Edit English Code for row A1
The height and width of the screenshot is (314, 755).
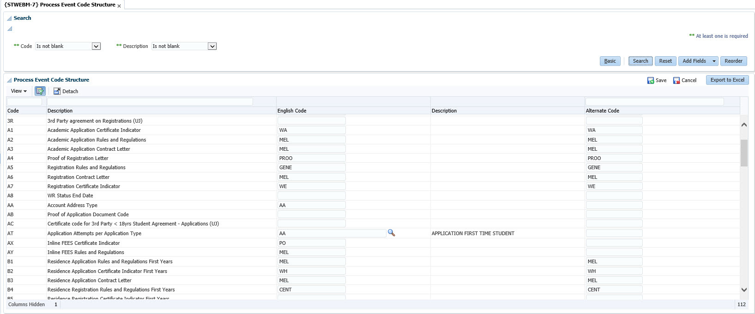(x=312, y=130)
